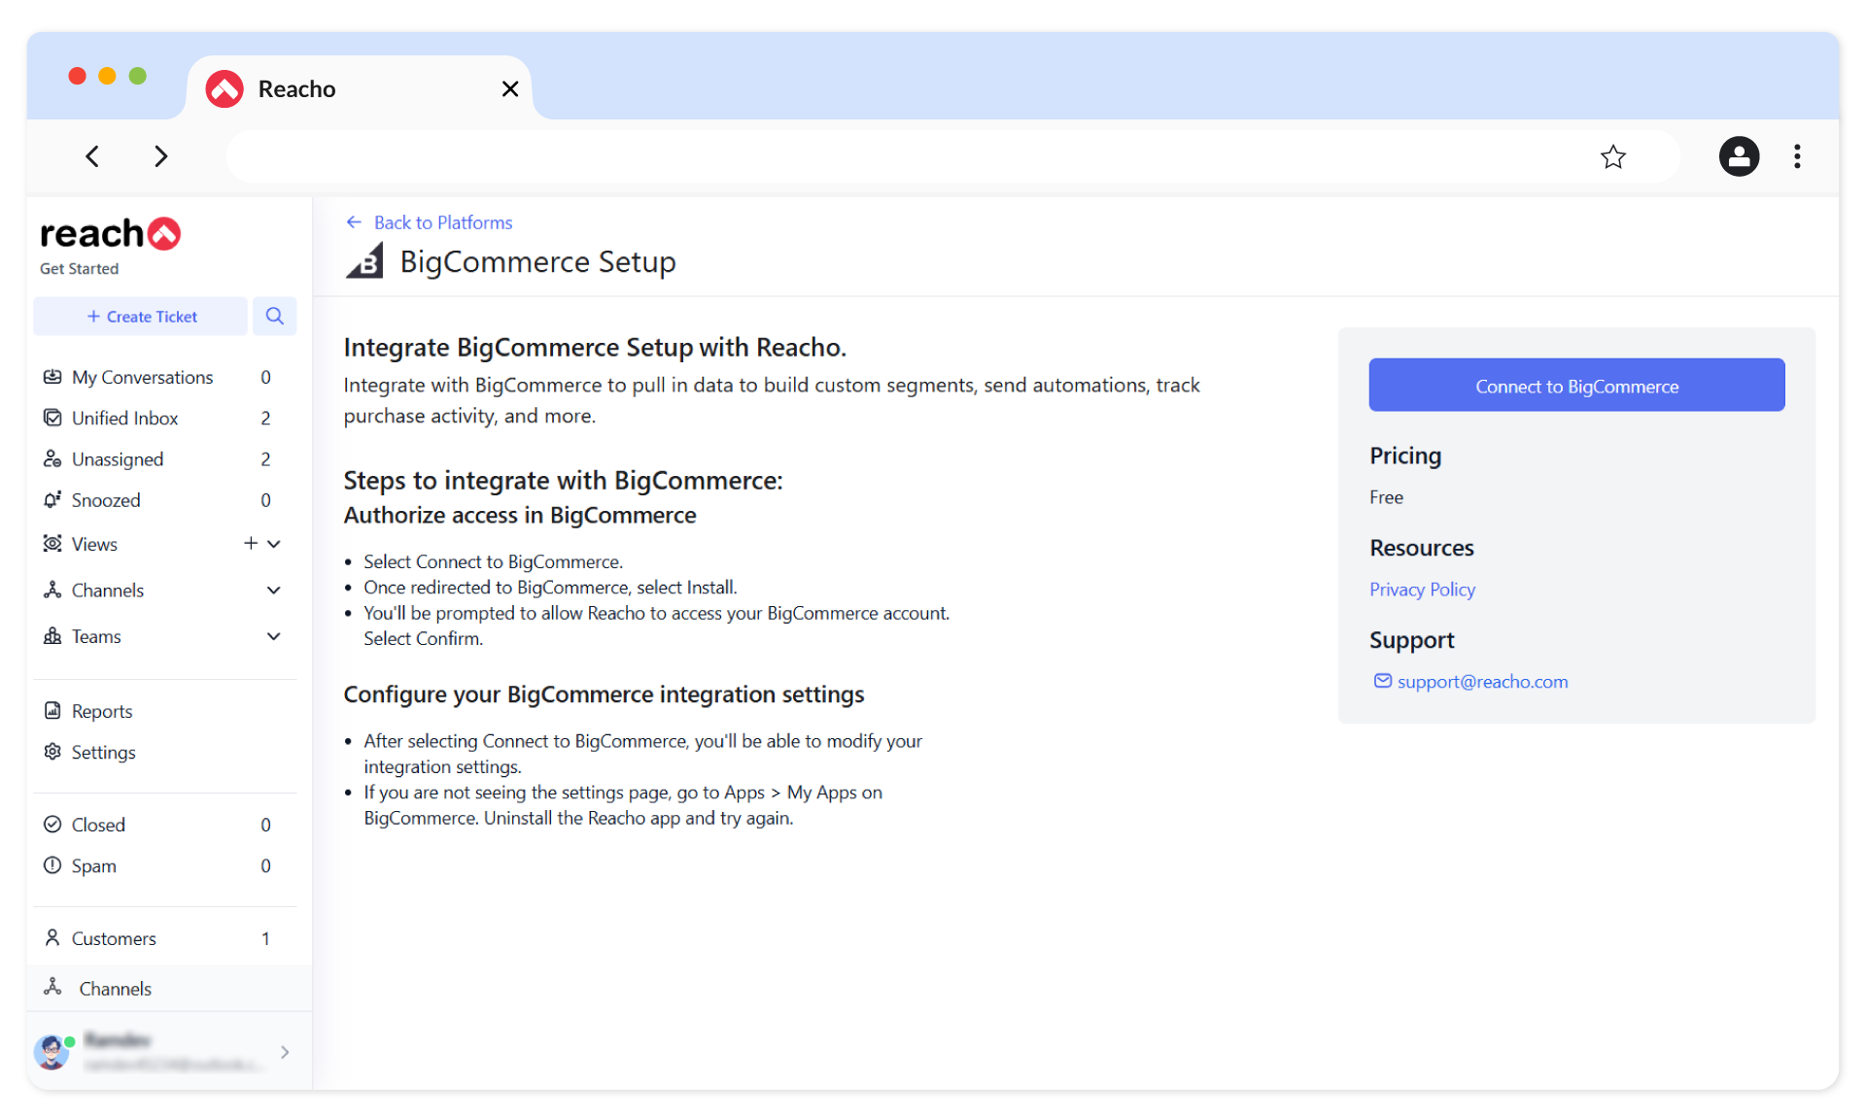Click browser forward arrow
The image size is (1866, 1116).
click(161, 156)
